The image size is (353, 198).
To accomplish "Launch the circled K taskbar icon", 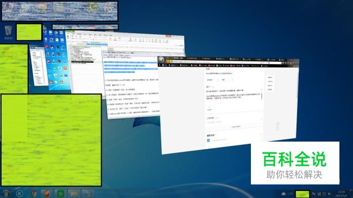I will [20, 194].
